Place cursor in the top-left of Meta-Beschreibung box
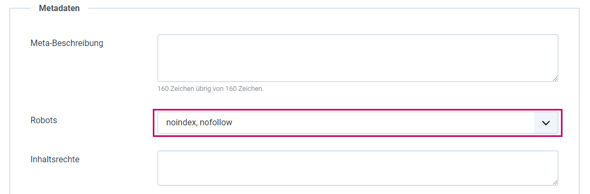 165,41
